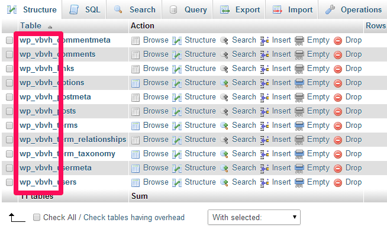
Task: Click the Insert icon for wp_vbvh_usermeta
Action: point(265,168)
